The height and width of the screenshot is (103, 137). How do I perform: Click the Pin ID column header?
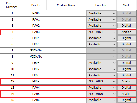click(x=35, y=5)
